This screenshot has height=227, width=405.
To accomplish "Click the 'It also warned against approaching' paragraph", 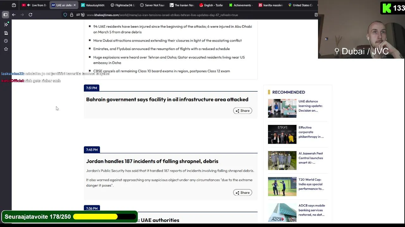I will click(x=169, y=183).
